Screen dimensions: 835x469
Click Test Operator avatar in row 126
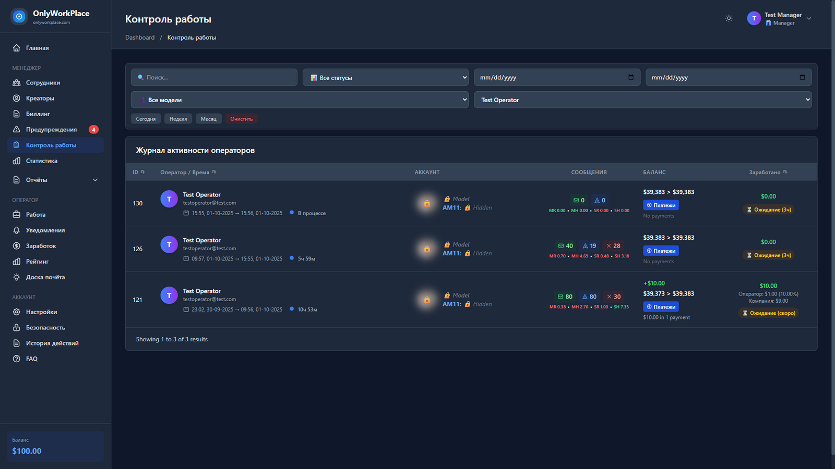click(x=169, y=244)
